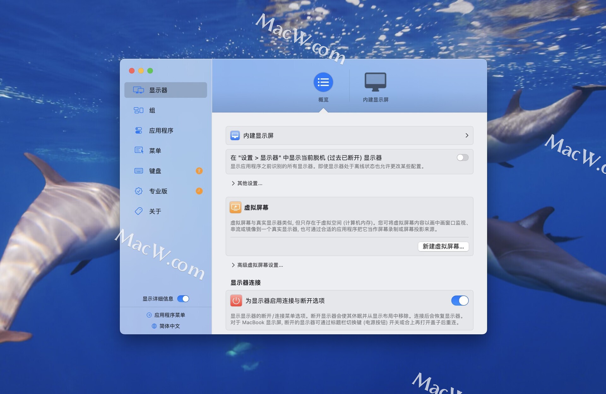Open the 应用程序 sidebar icon
The image size is (606, 394).
138,130
